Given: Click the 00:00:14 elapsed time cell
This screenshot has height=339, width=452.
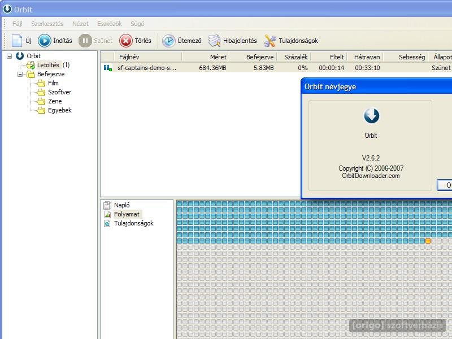Looking at the screenshot, I should 331,68.
